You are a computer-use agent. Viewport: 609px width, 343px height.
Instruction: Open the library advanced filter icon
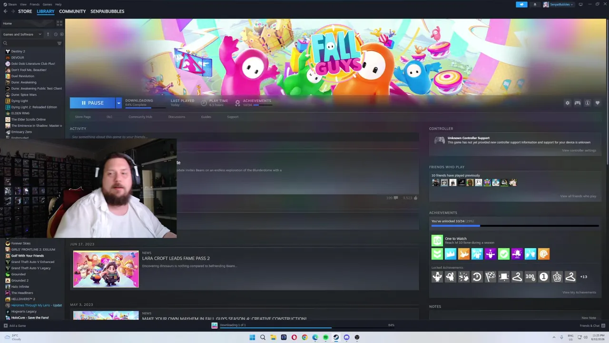[59, 43]
